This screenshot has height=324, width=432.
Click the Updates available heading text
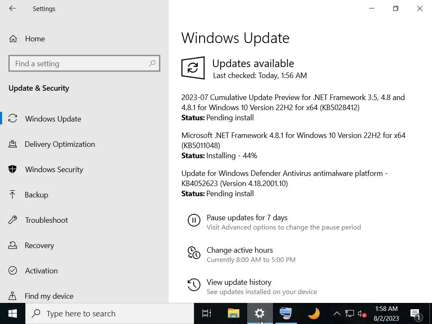253,64
